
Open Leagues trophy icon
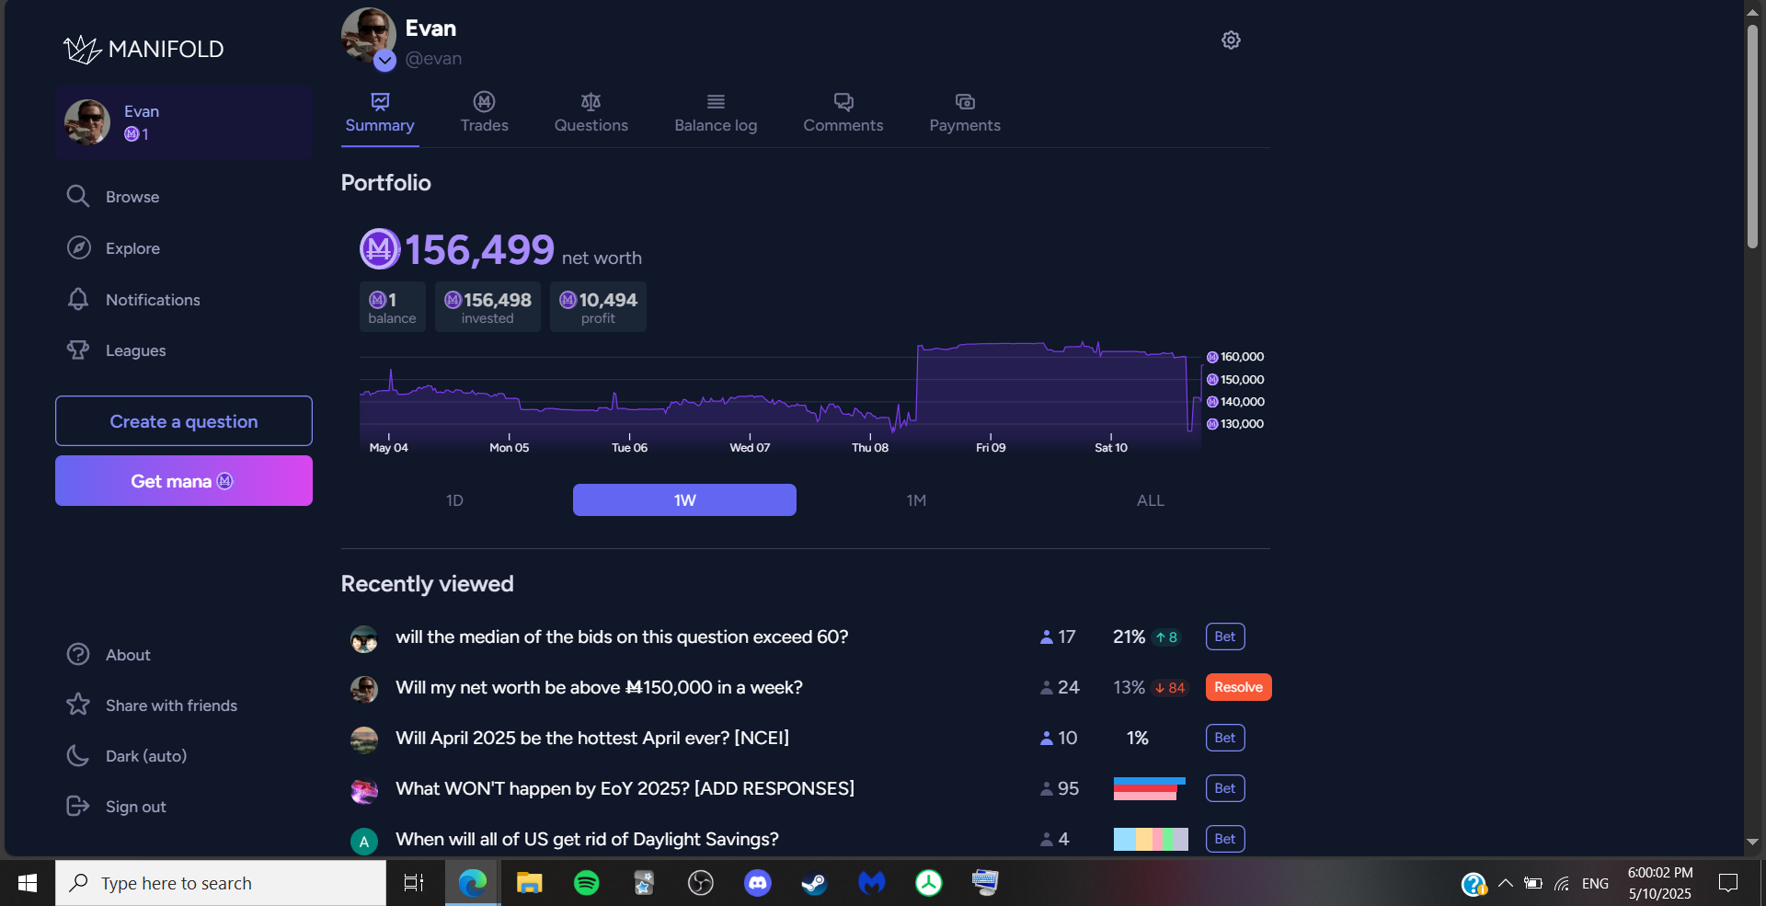78,350
